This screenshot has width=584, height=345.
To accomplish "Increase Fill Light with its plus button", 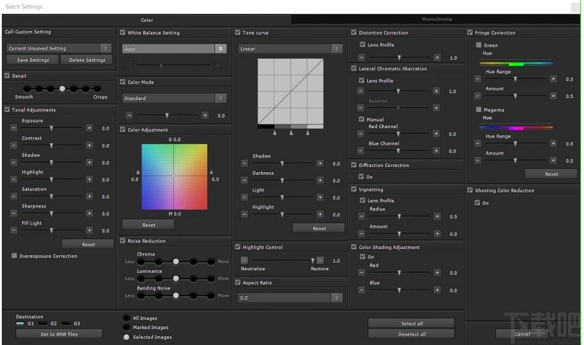I will [89, 230].
